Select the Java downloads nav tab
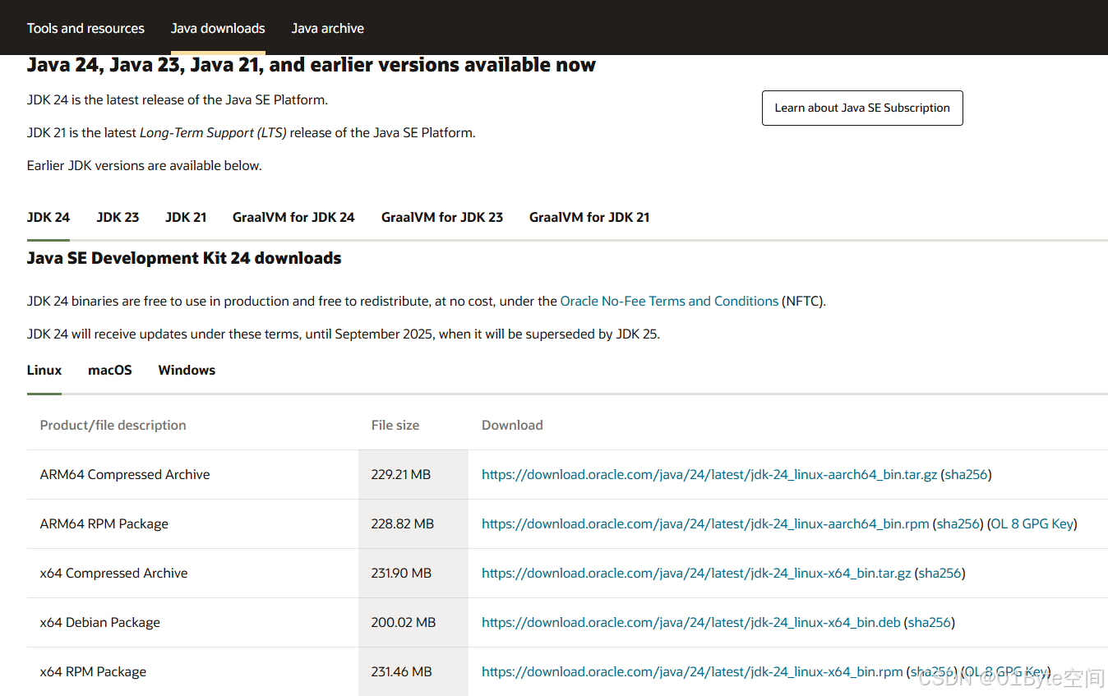The image size is (1108, 696). pyautogui.click(x=218, y=28)
